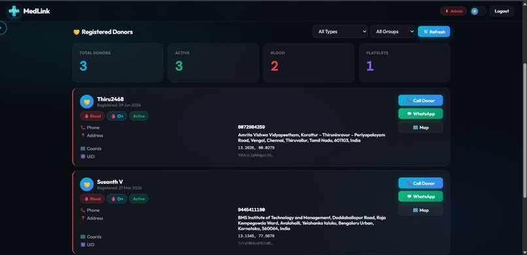Click the donor name Thiru2468

pyautogui.click(x=110, y=99)
